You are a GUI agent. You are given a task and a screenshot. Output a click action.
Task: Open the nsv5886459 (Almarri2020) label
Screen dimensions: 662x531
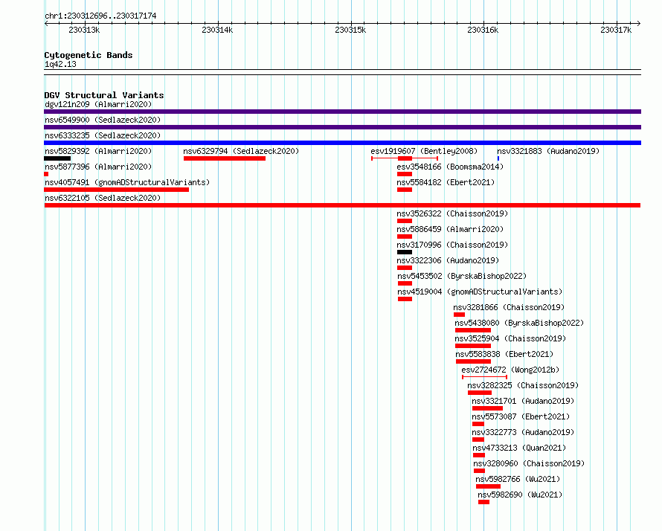click(x=450, y=229)
